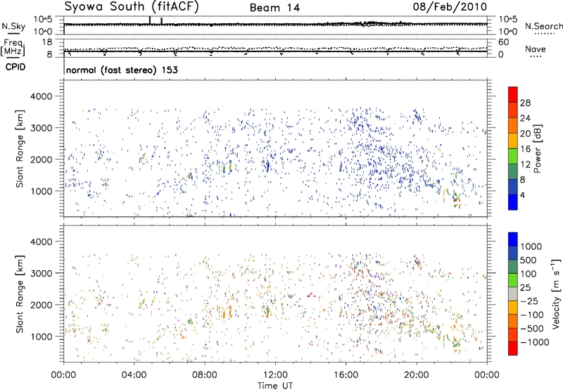Screen dimensions: 563x390
Task: Click the '28' value on power scale
Action: (x=525, y=103)
